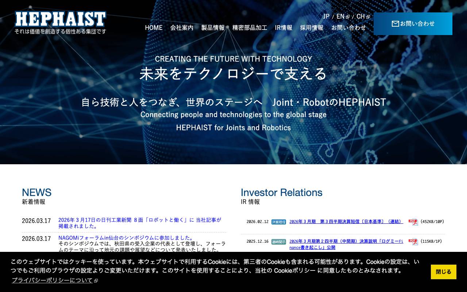Screen dimensions: 467x292
Task: Navigate to the IR情報 section
Action: (283, 27)
